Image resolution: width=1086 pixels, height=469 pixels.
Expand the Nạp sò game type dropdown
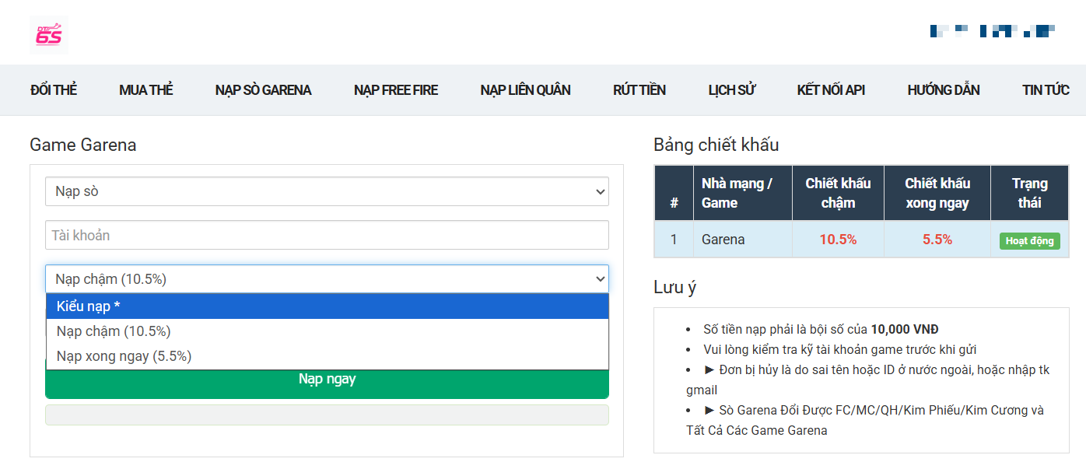tap(327, 191)
